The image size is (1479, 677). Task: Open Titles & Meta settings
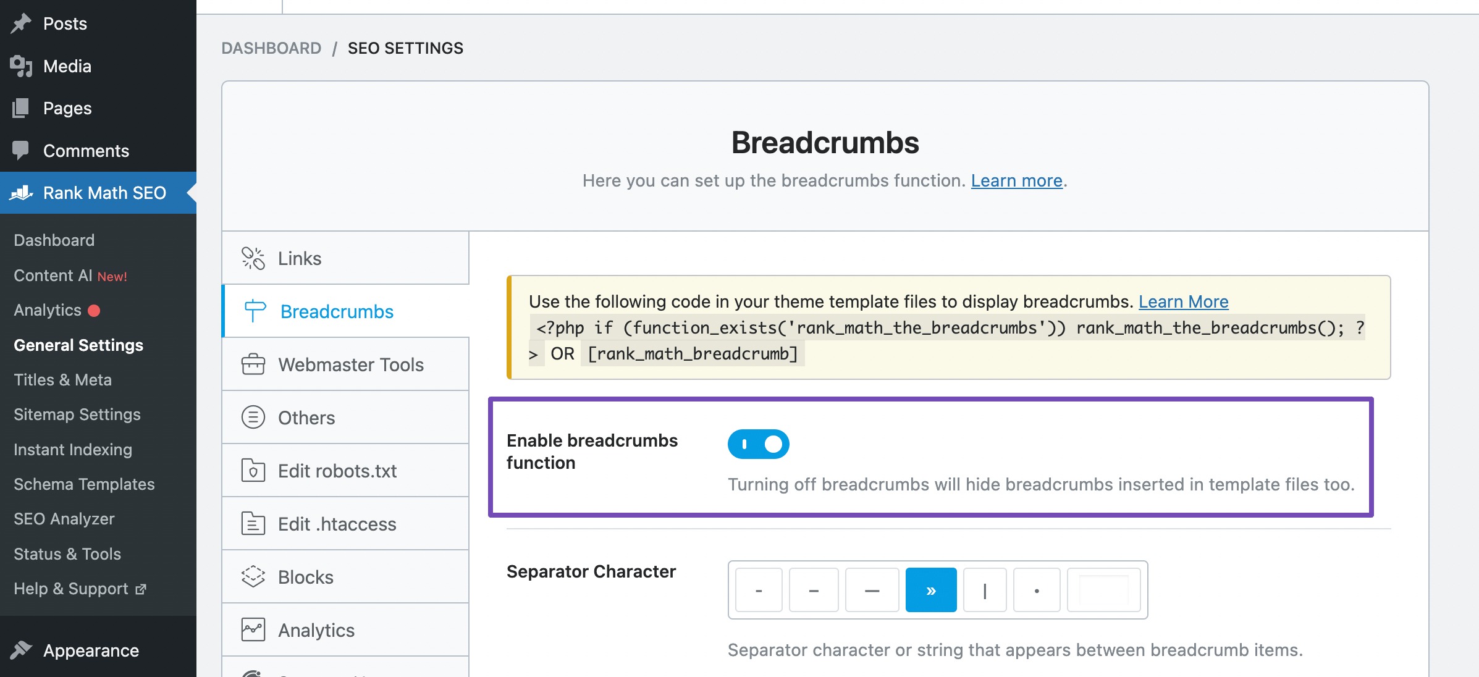pos(62,379)
